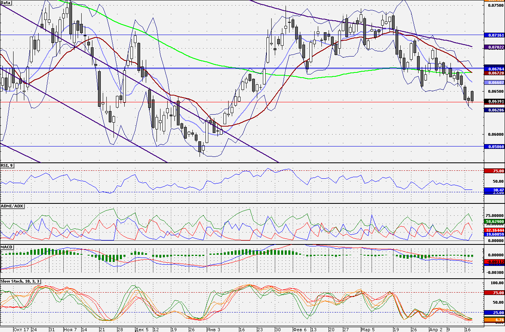Click the MACD panel label
The image size is (505, 332).
click(7, 247)
